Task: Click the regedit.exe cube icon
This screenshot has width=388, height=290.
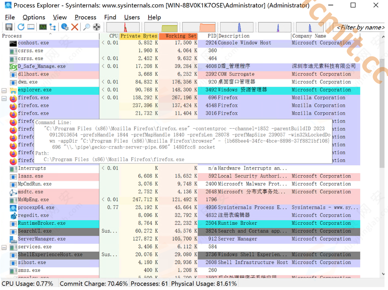Action: (x=13, y=216)
